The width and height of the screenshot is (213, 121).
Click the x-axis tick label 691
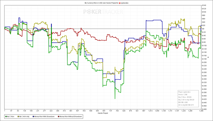click(104, 111)
